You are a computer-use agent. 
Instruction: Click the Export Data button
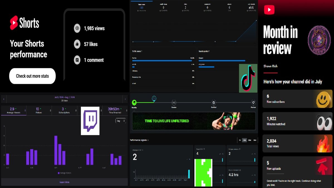click(x=64, y=182)
